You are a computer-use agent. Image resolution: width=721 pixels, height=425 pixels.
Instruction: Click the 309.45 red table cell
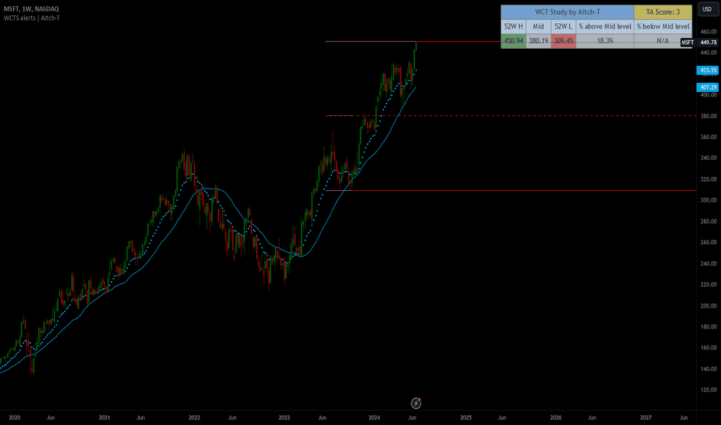(563, 41)
